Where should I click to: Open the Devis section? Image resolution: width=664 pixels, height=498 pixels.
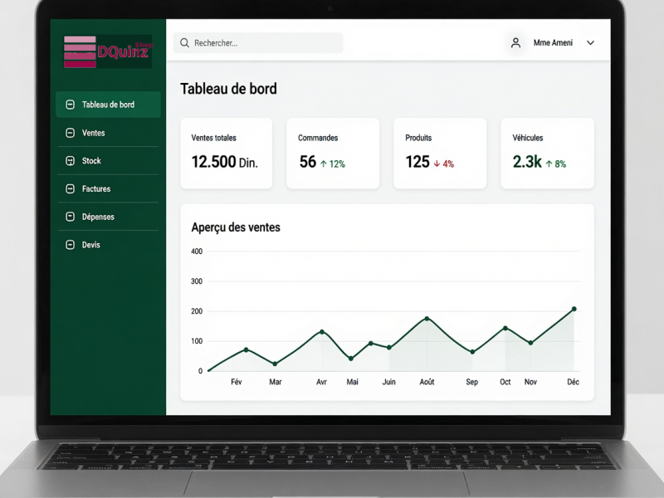tap(108, 245)
